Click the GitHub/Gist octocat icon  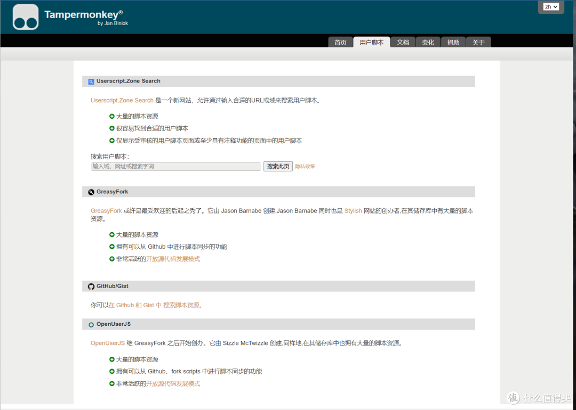(x=91, y=286)
